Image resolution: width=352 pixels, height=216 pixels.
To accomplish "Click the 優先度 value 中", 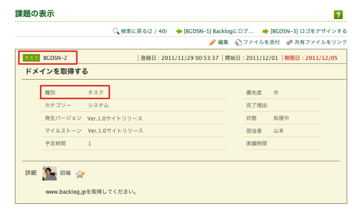I will [x=276, y=92].
